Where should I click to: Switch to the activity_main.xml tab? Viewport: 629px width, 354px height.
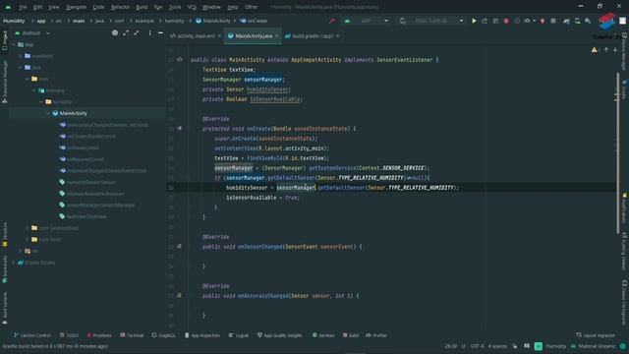click(x=196, y=35)
